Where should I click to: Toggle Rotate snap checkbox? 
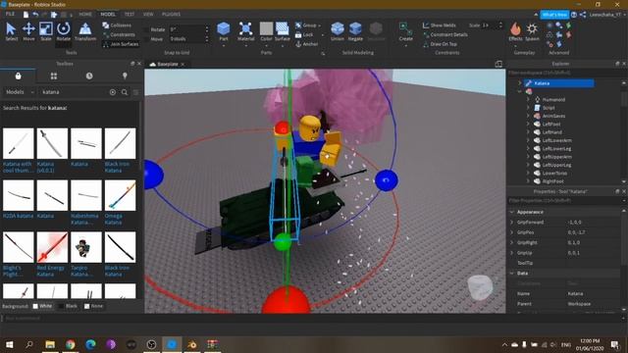click(146, 29)
